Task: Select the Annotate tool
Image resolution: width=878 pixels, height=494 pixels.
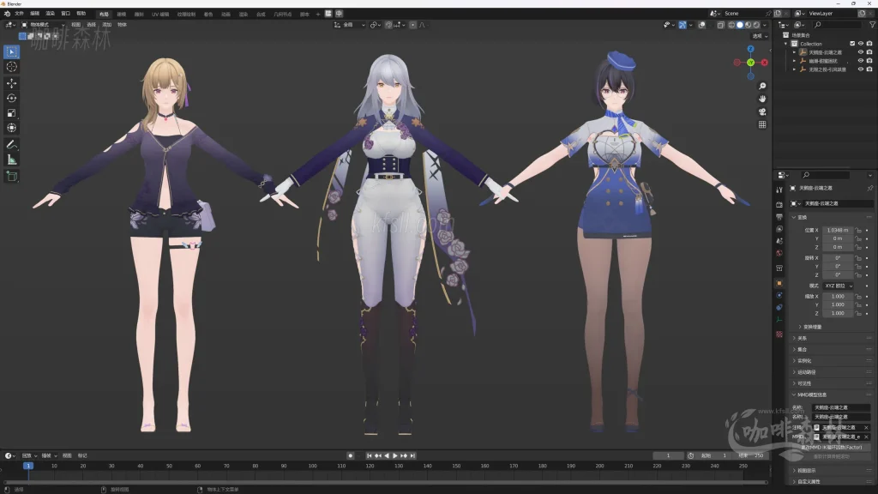Action: pos(12,144)
